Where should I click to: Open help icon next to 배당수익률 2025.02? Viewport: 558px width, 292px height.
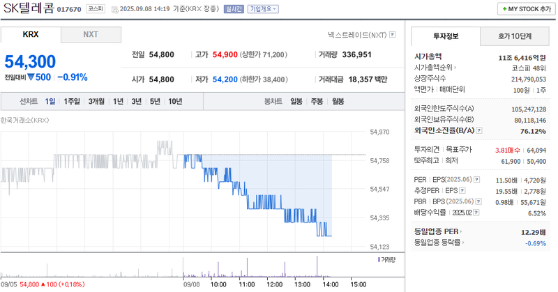476,213
